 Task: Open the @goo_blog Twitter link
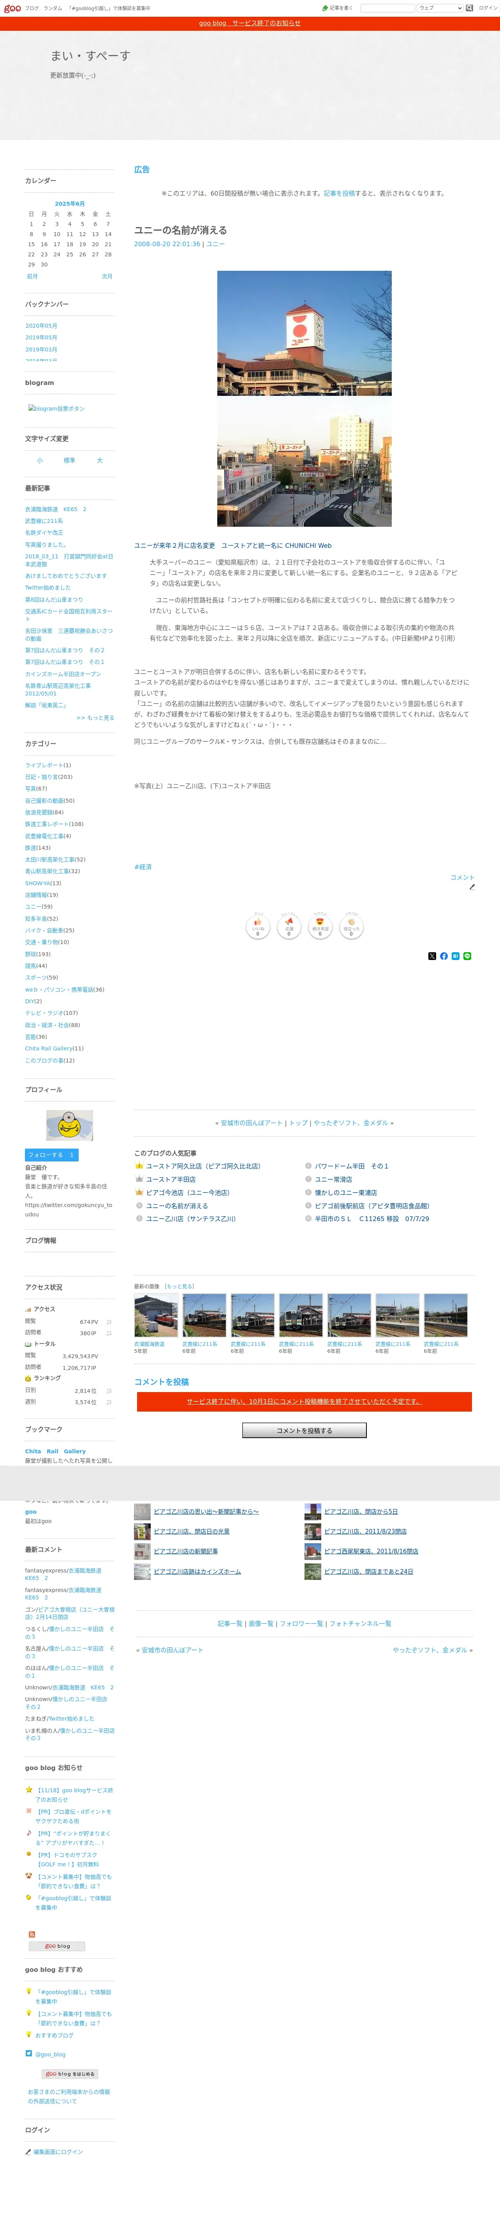pyautogui.click(x=50, y=2054)
